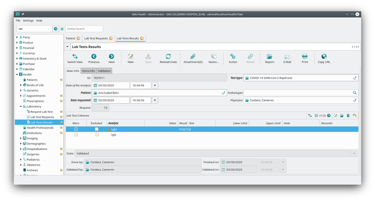This screenshot has width=375, height=201.
Task: Select the IgG criteria row
Action: (x=212, y=135)
